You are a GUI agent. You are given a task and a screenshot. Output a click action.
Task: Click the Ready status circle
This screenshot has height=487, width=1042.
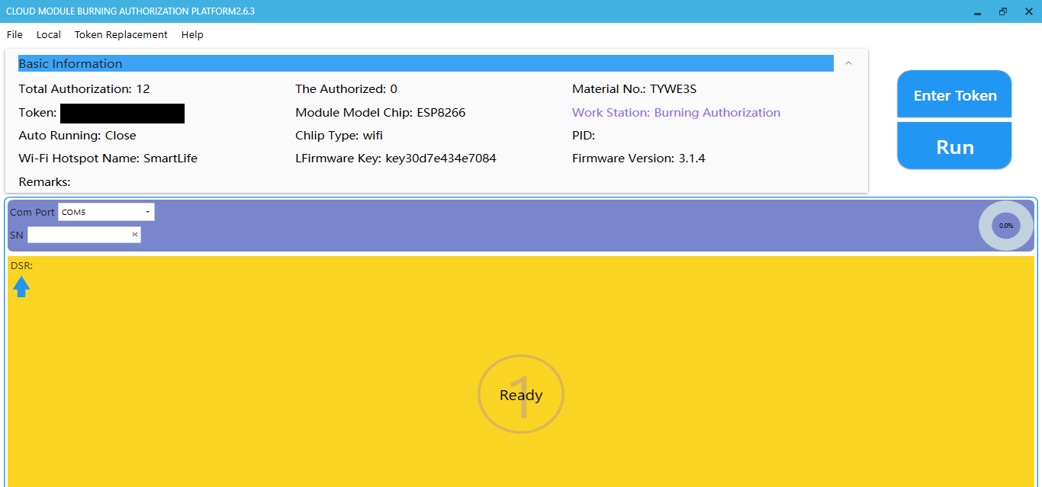521,395
